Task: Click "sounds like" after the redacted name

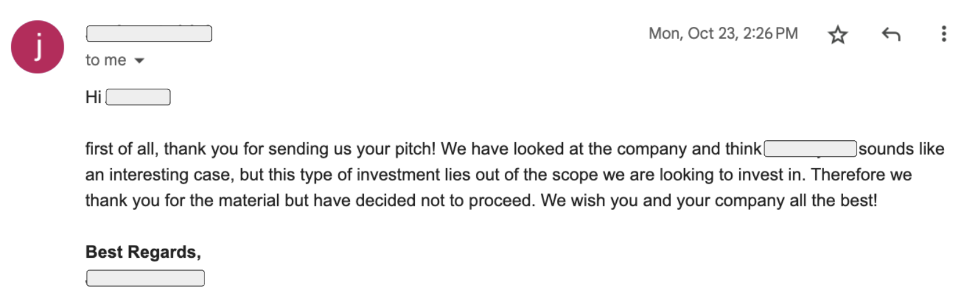Action: tap(901, 149)
